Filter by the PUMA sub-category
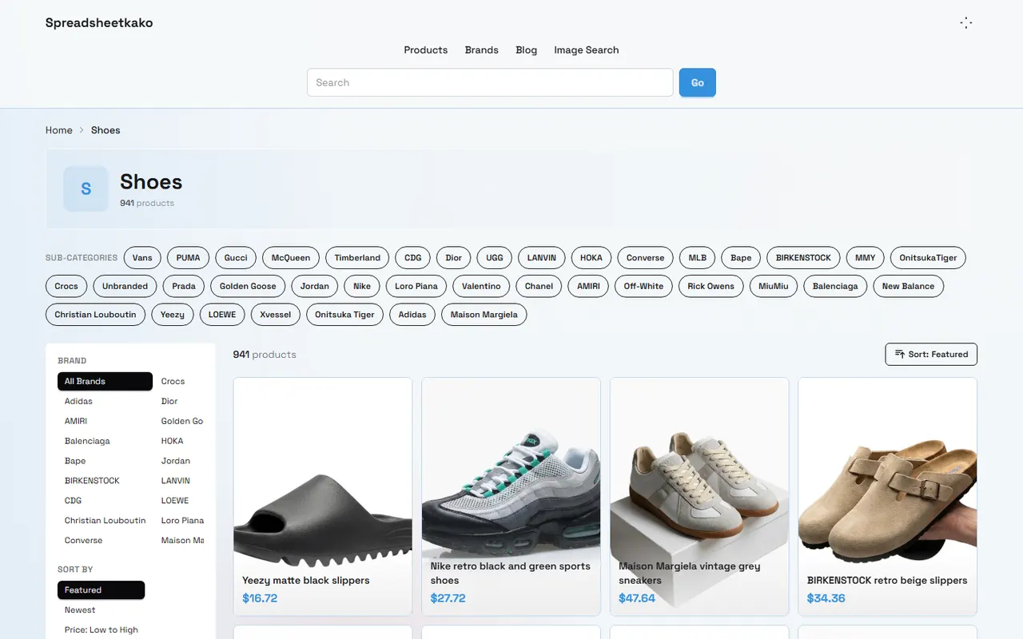1023x639 pixels. (x=189, y=258)
